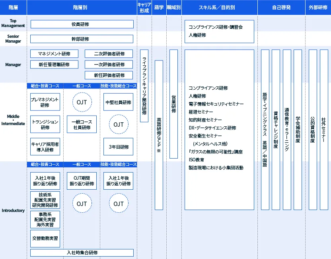The height and width of the screenshot is (259, 331).
Task: Click the 役員研修 box
Action: click(x=82, y=24)
